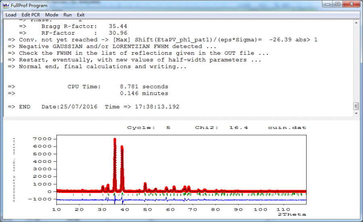Click the output log scrollbar down arrow
The height and width of the screenshot is (222, 363).
point(356,114)
